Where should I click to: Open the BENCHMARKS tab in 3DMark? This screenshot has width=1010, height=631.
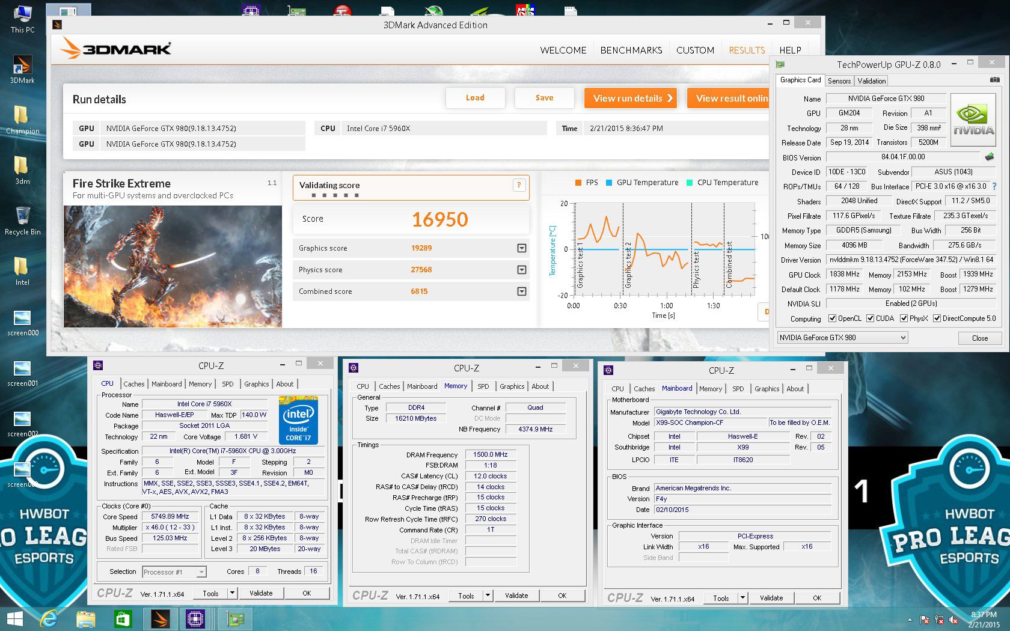pos(631,50)
